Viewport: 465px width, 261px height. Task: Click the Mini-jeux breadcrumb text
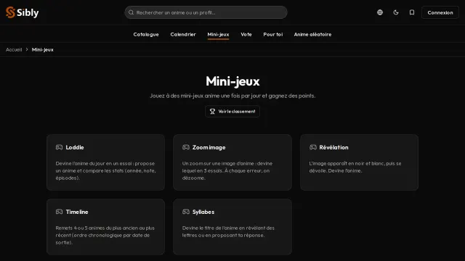pyautogui.click(x=43, y=50)
